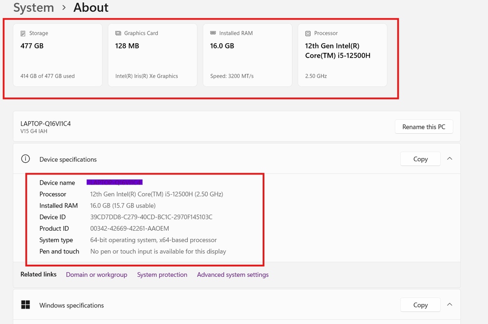This screenshot has width=488, height=324.
Task: Click '414 GB of 477 GB used' text
Action: 48,76
